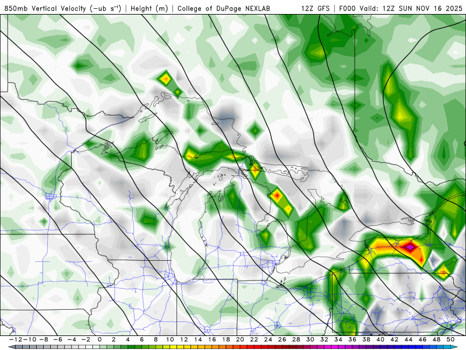Click the "12Z GFS" model run label

click(315, 8)
